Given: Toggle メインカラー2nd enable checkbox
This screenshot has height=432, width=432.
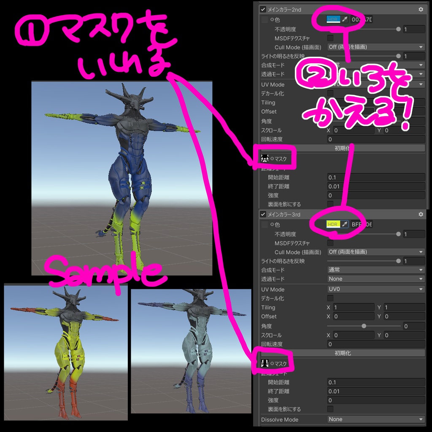Looking at the screenshot, I should [263, 9].
